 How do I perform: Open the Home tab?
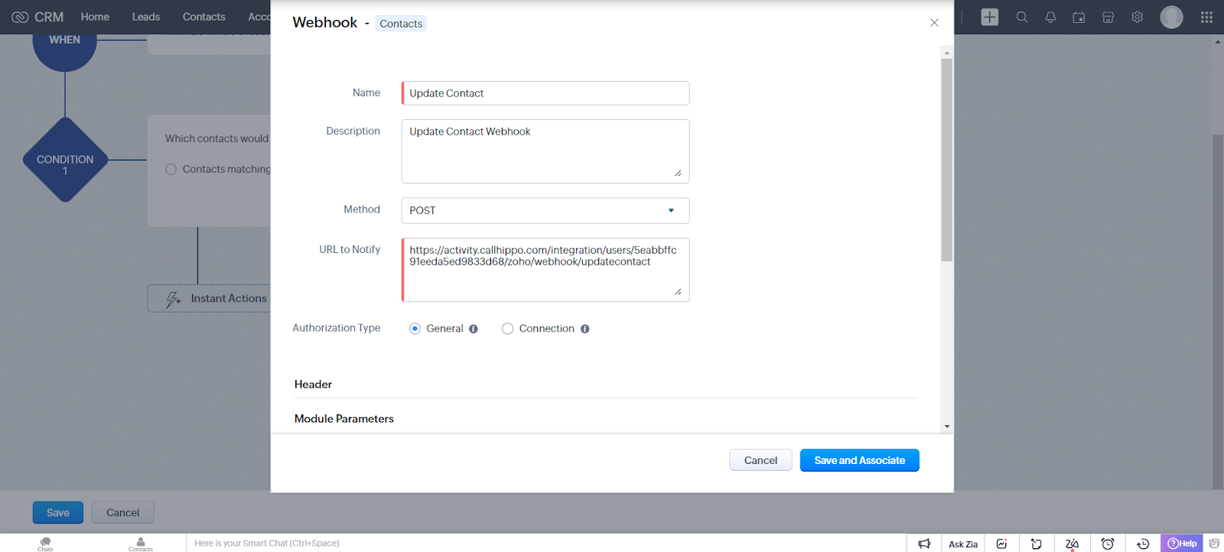95,17
